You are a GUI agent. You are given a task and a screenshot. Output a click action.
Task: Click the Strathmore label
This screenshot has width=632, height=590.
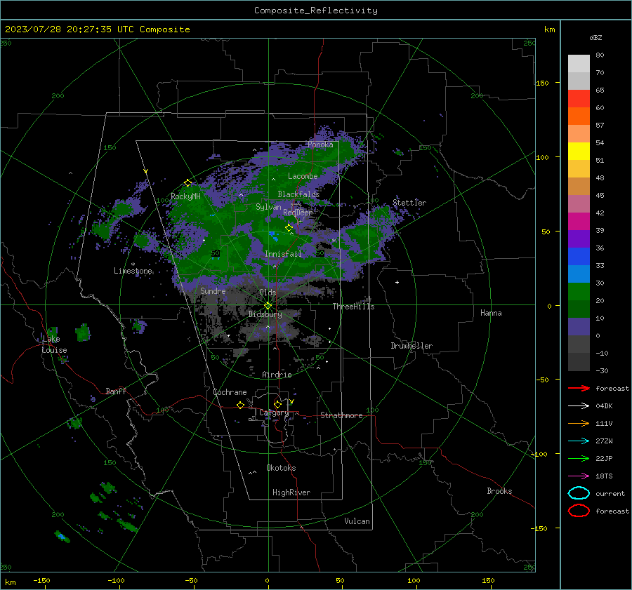tap(341, 415)
